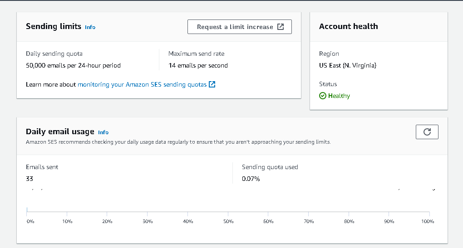Click the US East (N. Virginia) region value
Viewport: 463px width, 248px height.
(348, 65)
